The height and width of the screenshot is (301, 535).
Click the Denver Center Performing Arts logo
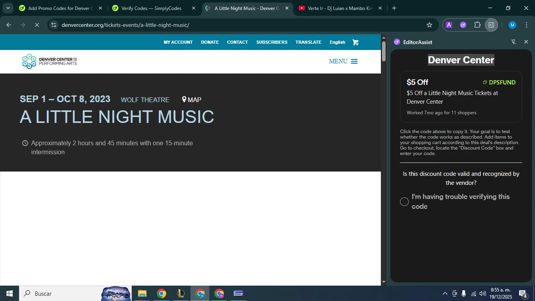[x=50, y=61]
